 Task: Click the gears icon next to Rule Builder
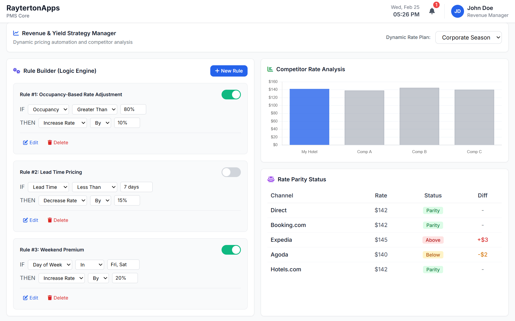[16, 71]
